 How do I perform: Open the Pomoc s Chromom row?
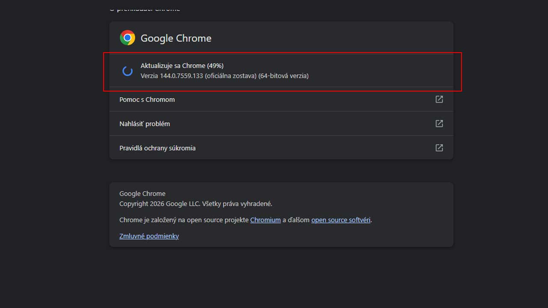[x=281, y=99]
